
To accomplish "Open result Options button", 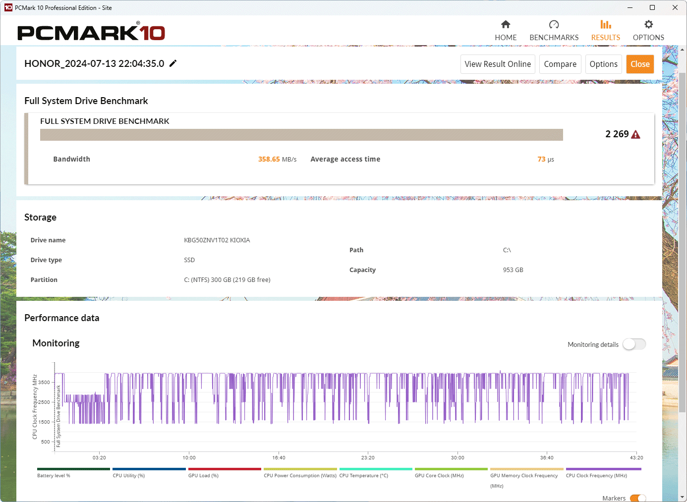I will [x=603, y=64].
